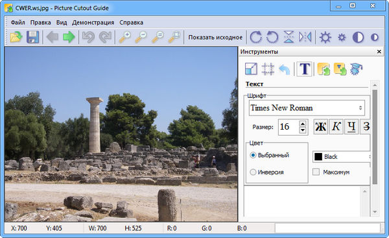Click the Показать исходное button
The image size is (389, 238).
(x=215, y=38)
